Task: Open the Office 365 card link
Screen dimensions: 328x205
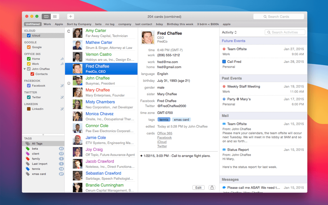Action: click(165, 133)
